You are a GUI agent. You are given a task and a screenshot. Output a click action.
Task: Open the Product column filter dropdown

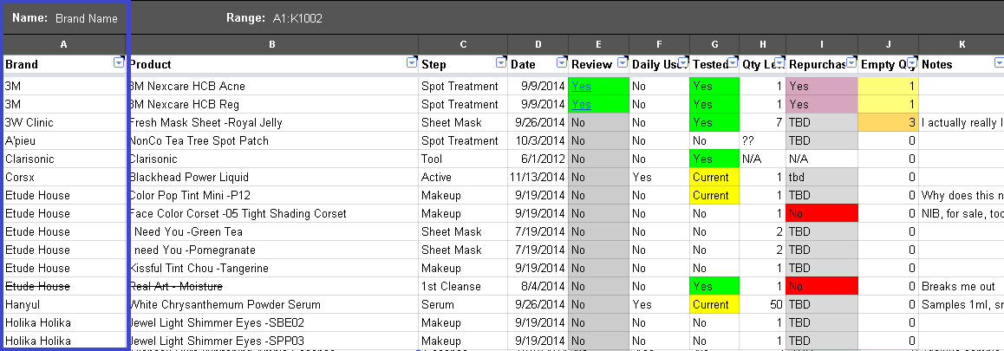click(x=411, y=63)
